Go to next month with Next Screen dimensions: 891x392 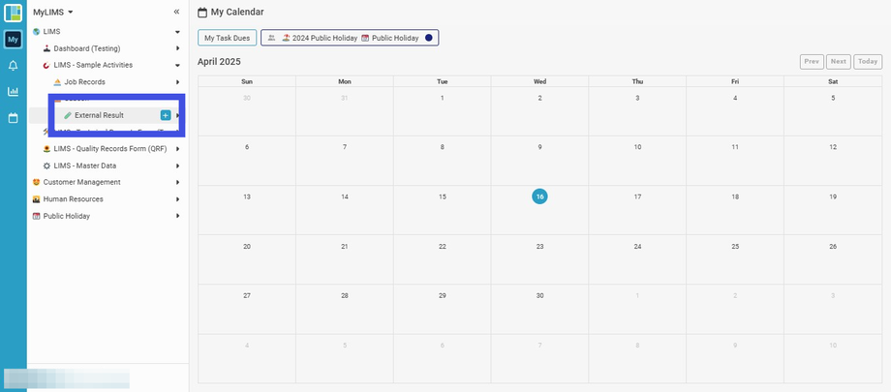pyautogui.click(x=838, y=61)
